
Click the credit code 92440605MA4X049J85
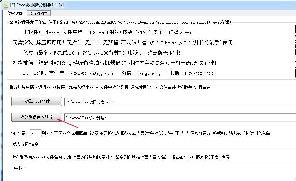tap(98, 23)
